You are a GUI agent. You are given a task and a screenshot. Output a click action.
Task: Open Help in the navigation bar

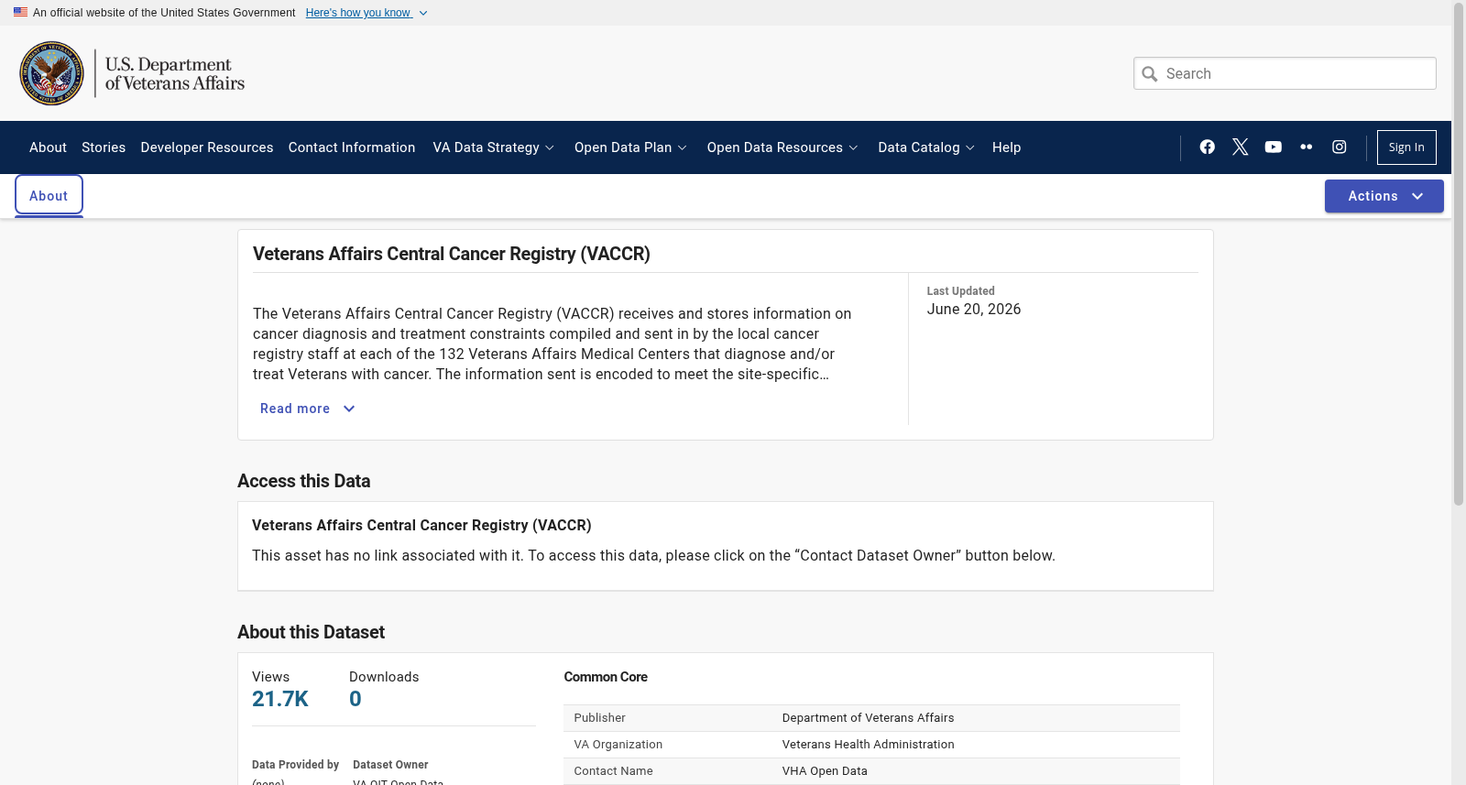coord(1006,147)
